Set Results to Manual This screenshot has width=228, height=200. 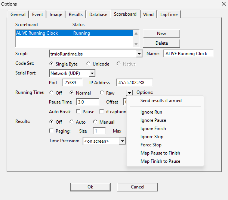coord(104,122)
